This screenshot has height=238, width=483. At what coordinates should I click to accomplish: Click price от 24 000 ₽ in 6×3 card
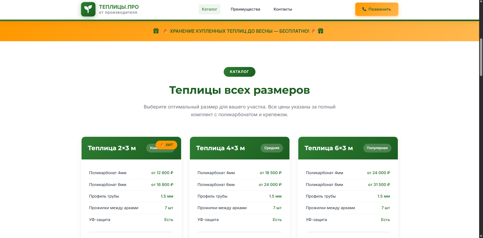[379, 173]
